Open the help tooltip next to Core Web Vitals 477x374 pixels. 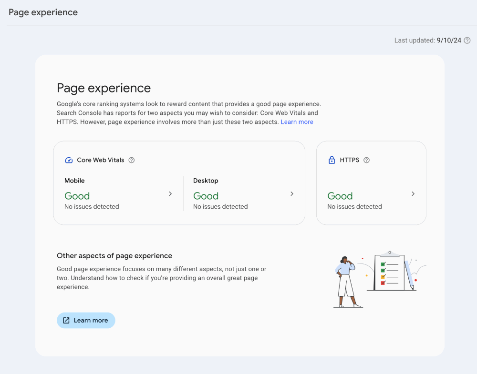point(132,160)
